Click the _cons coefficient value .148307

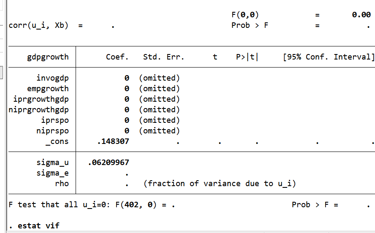click(113, 141)
